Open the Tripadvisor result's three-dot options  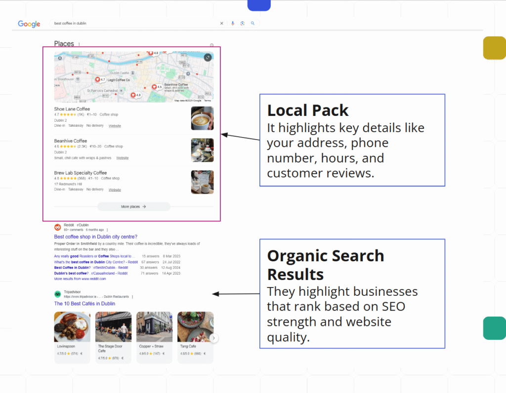(132, 297)
